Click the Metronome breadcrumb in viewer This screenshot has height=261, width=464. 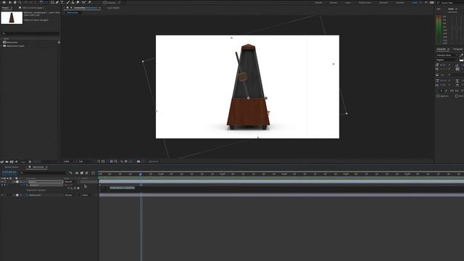72,12
